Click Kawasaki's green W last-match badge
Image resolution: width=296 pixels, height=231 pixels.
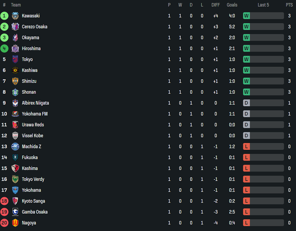pos(246,16)
